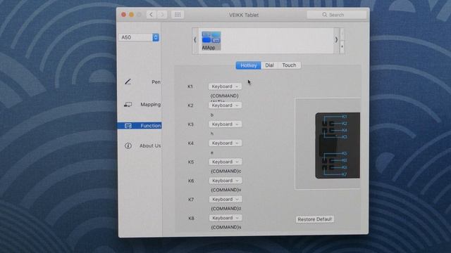Open K4 Keyboard dropdown
Image resolution: width=451 pixels, height=253 pixels.
pyautogui.click(x=225, y=143)
